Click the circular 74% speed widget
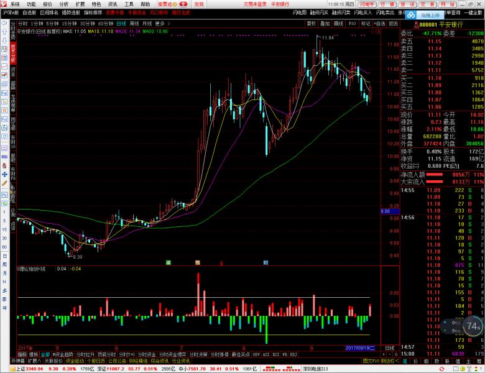 coord(473,326)
